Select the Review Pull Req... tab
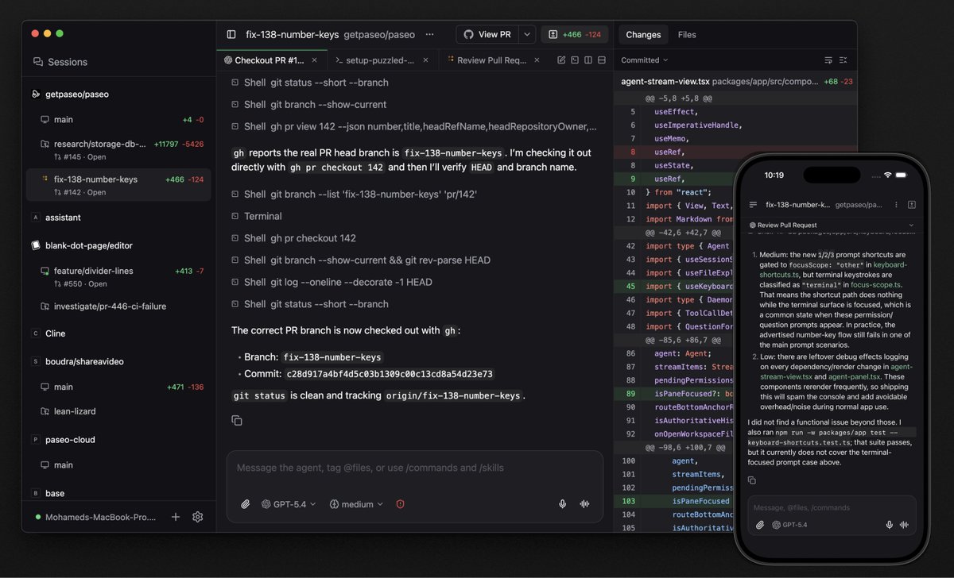The width and height of the screenshot is (954, 578). click(x=487, y=60)
